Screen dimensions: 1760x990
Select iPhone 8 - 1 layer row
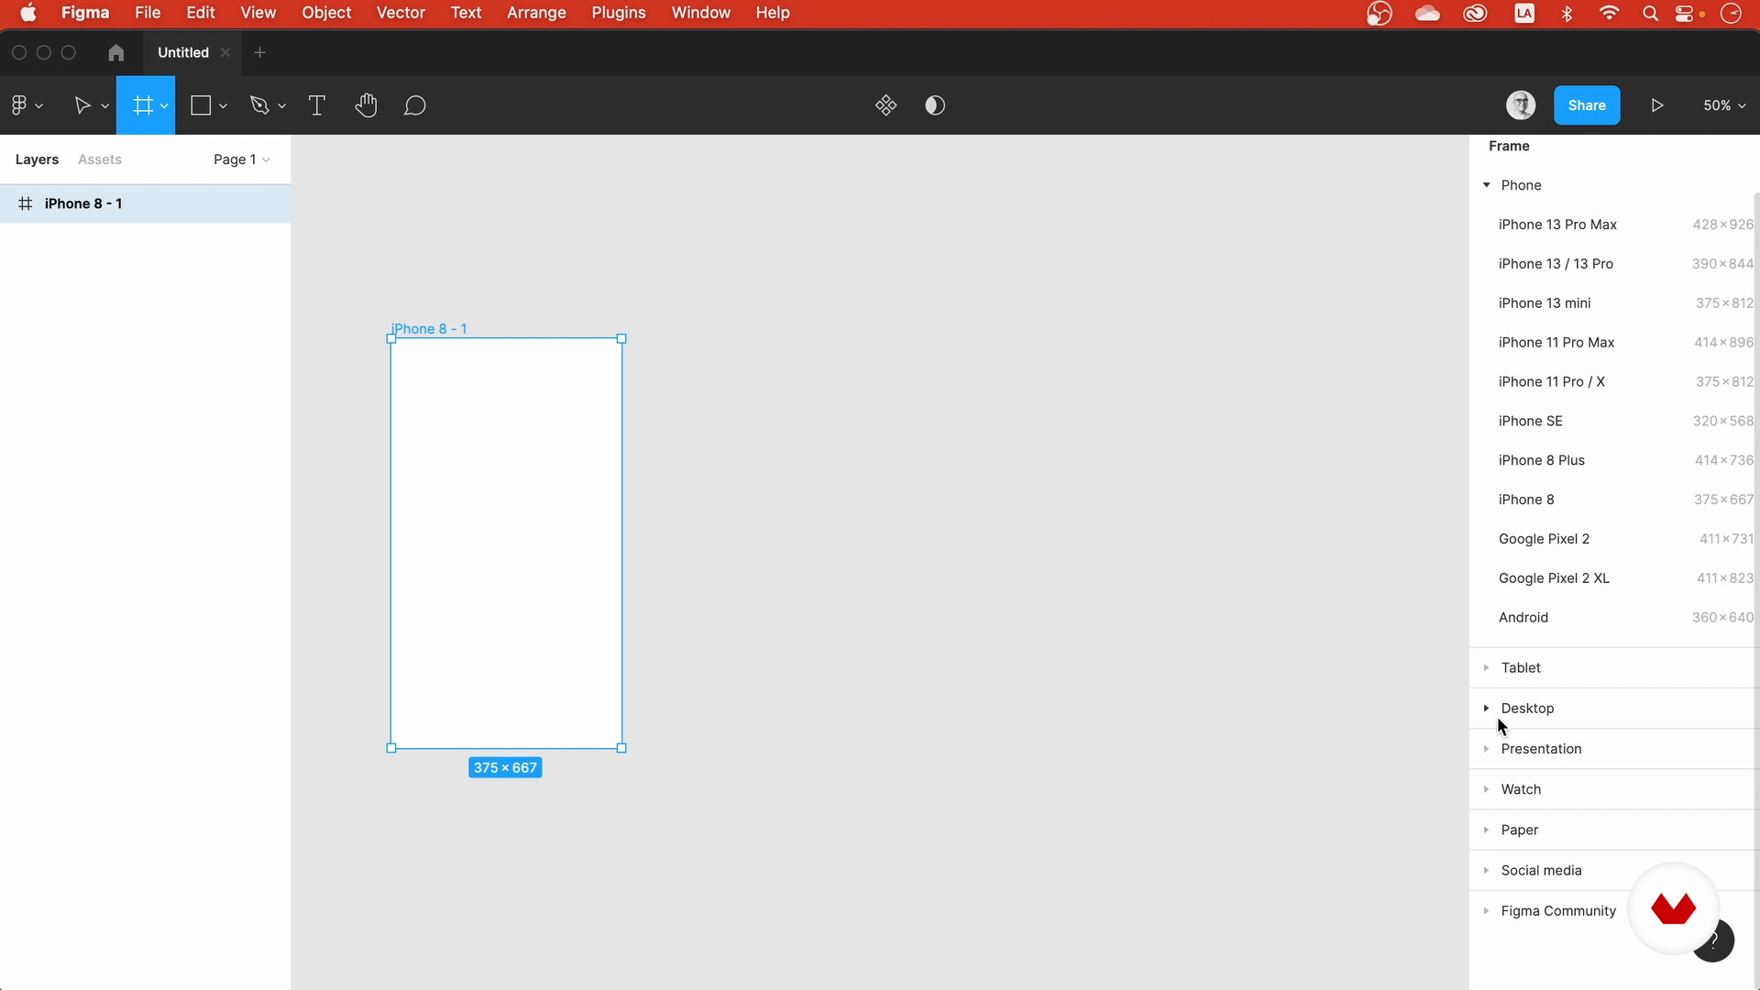tap(145, 203)
